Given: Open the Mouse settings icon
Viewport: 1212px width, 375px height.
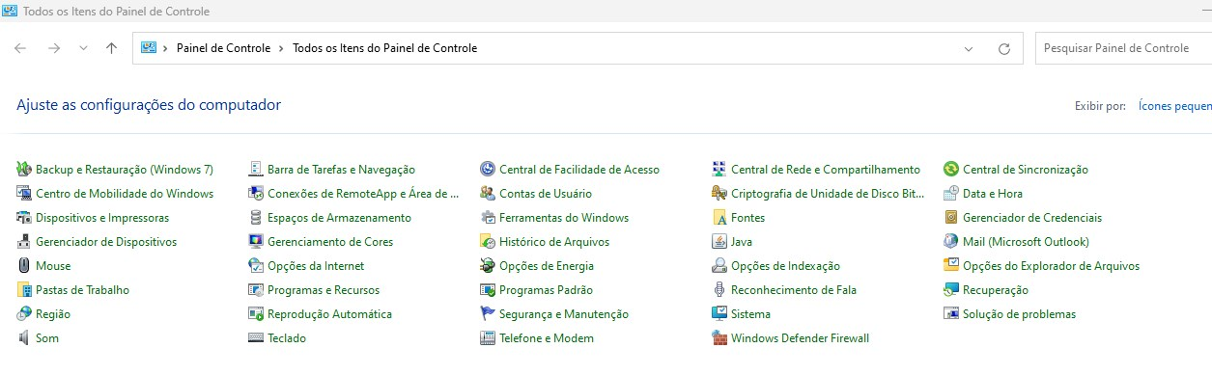Looking at the screenshot, I should click(x=24, y=266).
